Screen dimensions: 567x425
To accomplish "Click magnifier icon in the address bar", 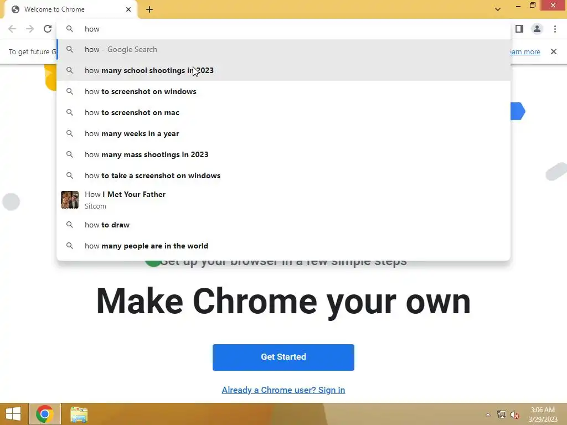I will (70, 29).
